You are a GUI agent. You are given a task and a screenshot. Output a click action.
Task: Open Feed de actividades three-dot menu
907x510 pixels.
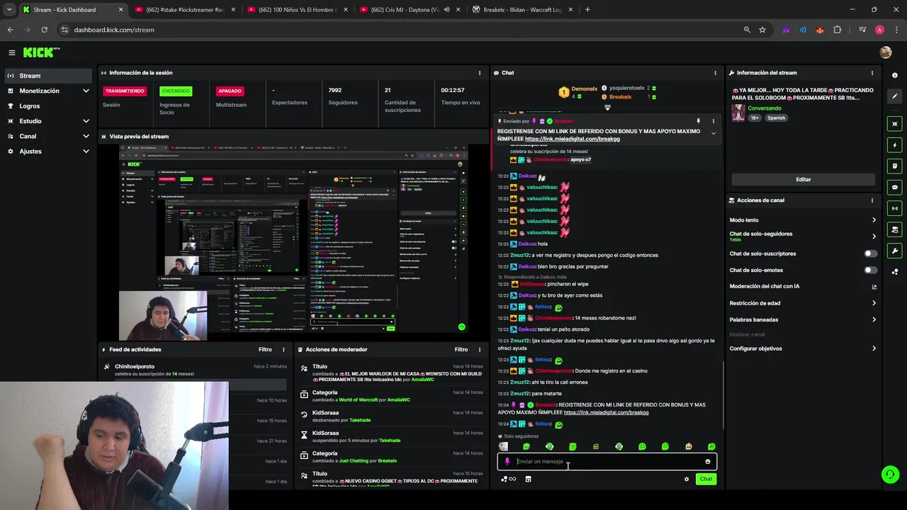283,349
